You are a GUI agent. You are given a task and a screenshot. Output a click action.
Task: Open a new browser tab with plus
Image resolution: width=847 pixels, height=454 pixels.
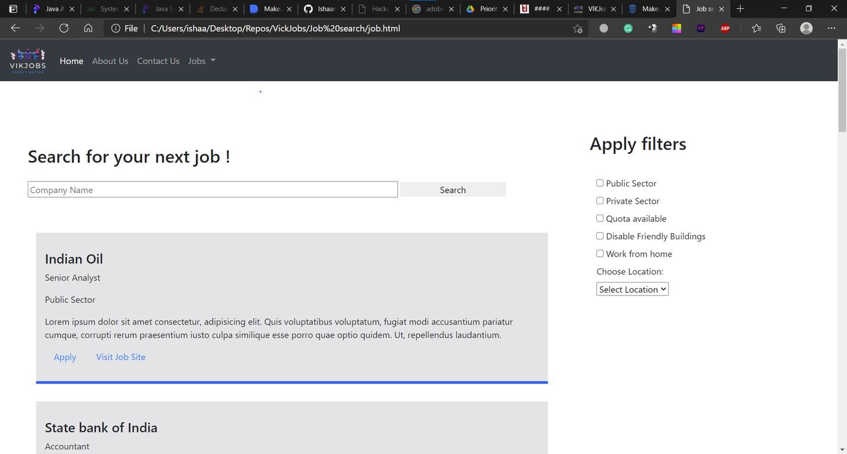[x=741, y=9]
